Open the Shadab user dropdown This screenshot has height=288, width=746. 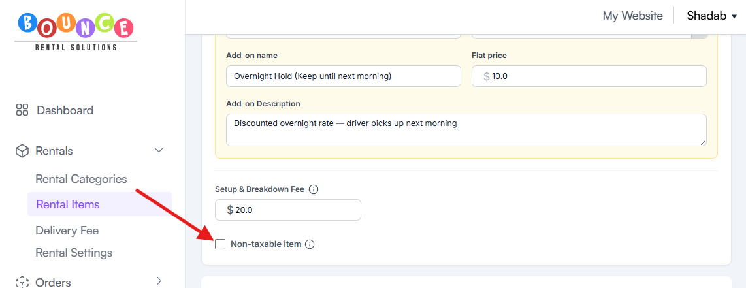712,16
